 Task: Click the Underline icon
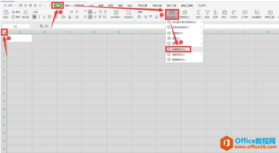pyautogui.click(x=44, y=17)
